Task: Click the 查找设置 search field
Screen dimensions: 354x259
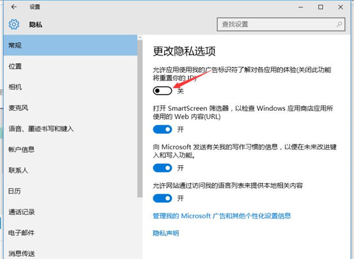Action: 274,24
